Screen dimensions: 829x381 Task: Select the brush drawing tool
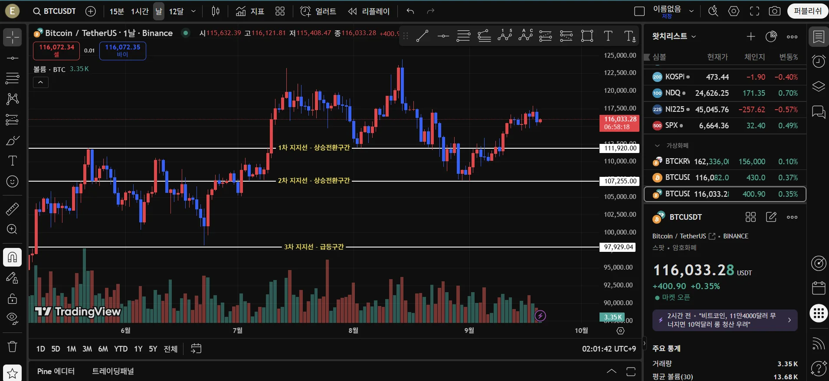coord(13,140)
